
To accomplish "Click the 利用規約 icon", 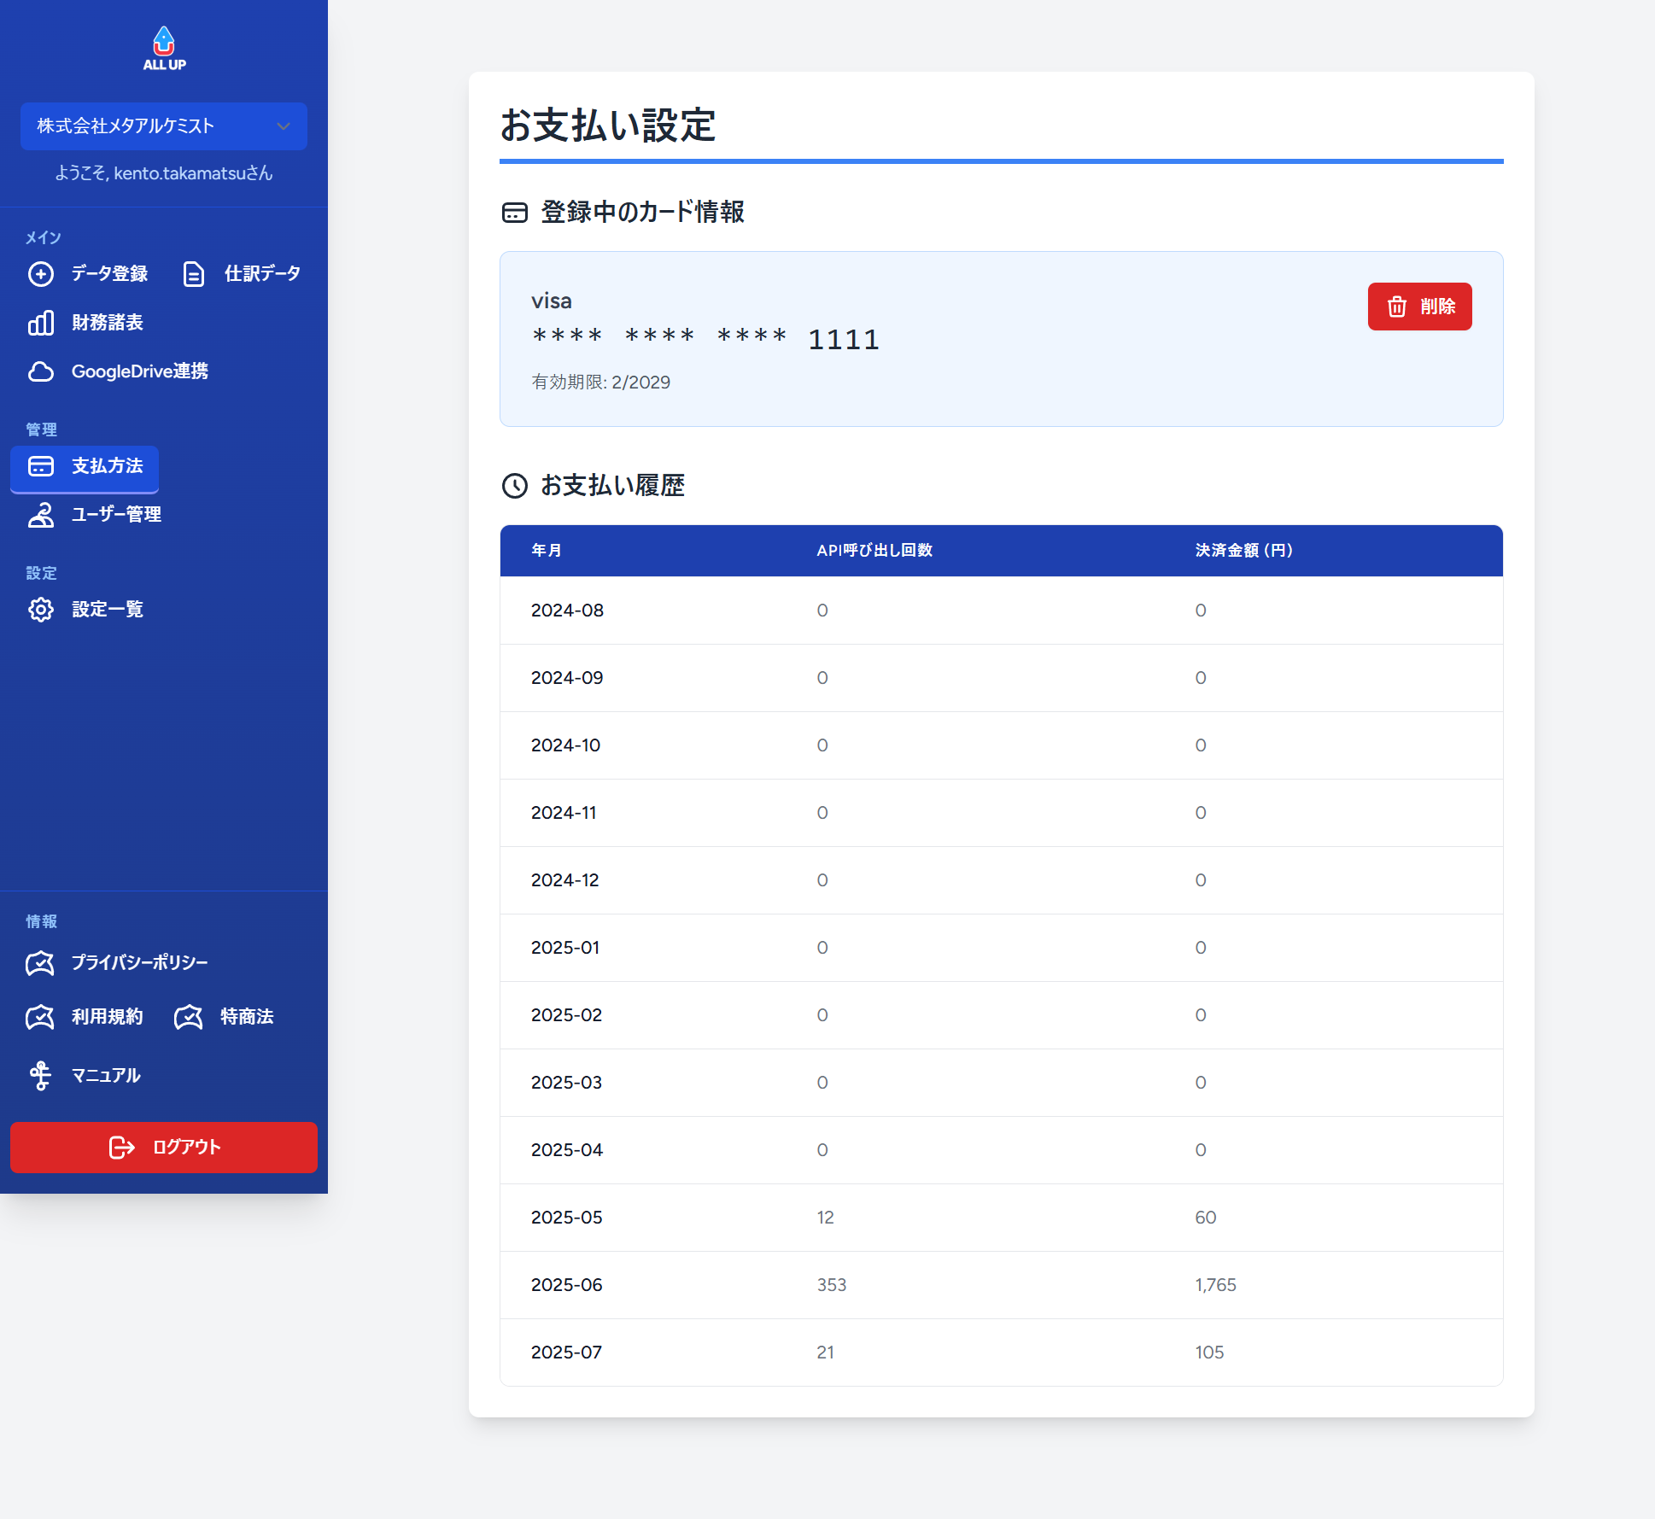I will [x=40, y=1017].
